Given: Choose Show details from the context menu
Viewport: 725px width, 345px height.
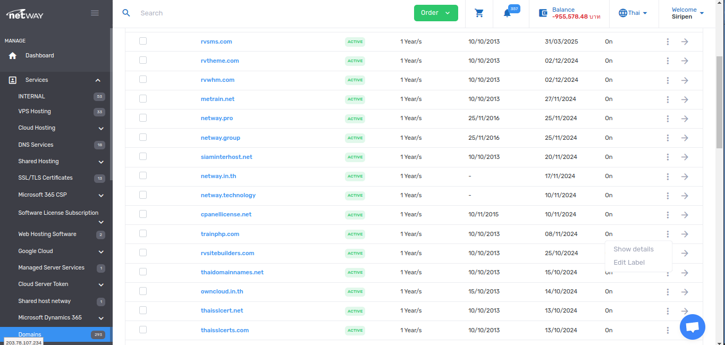Looking at the screenshot, I should pos(633,249).
